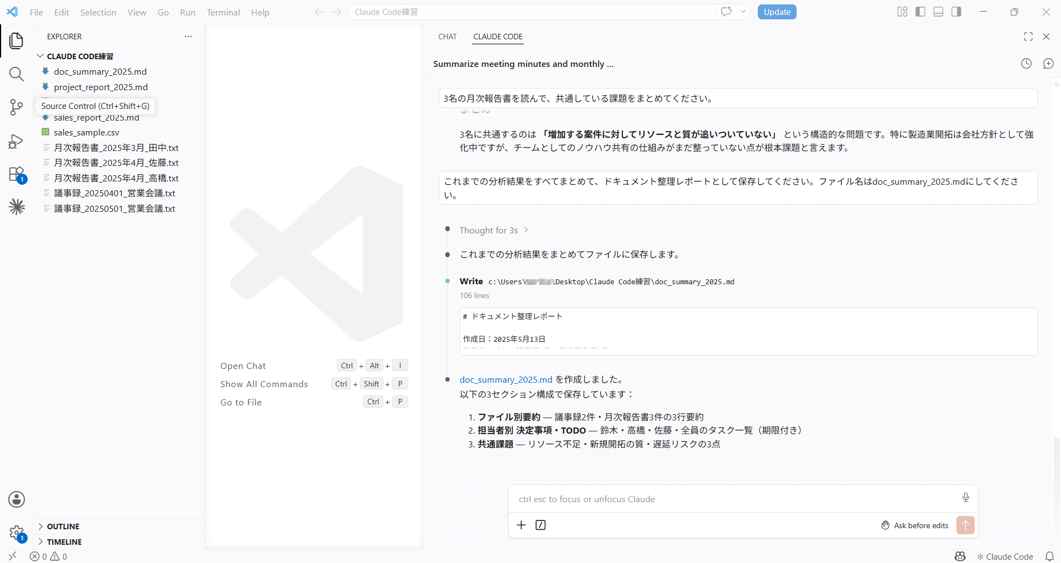
Task: Click command center search box
Action: (531, 12)
